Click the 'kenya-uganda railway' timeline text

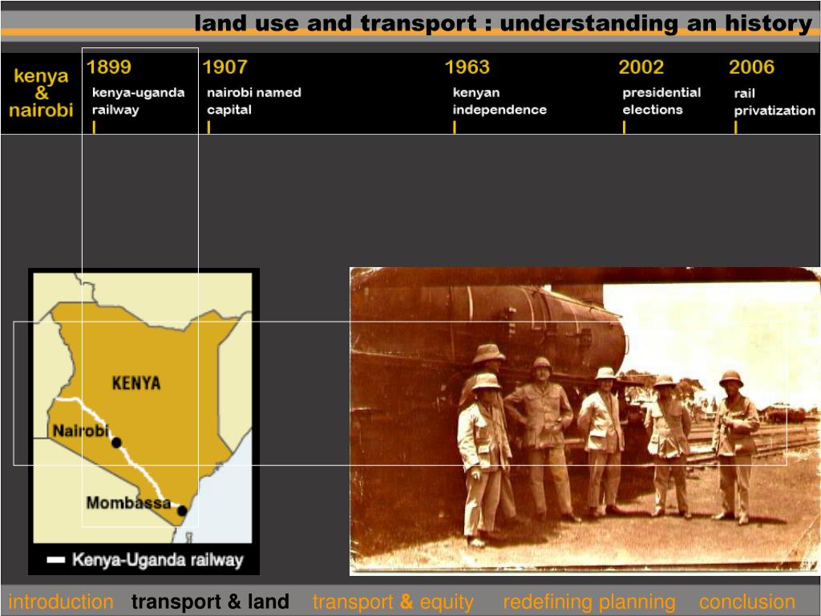(x=138, y=101)
